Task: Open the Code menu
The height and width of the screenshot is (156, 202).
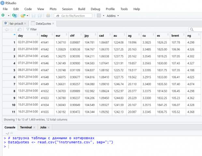Action: 28,9
